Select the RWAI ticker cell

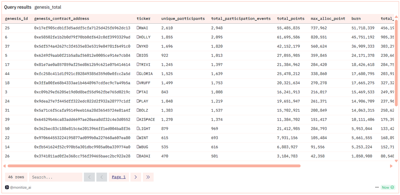[142, 28]
